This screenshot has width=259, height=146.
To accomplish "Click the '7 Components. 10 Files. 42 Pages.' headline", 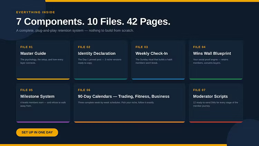I will (93, 21).
